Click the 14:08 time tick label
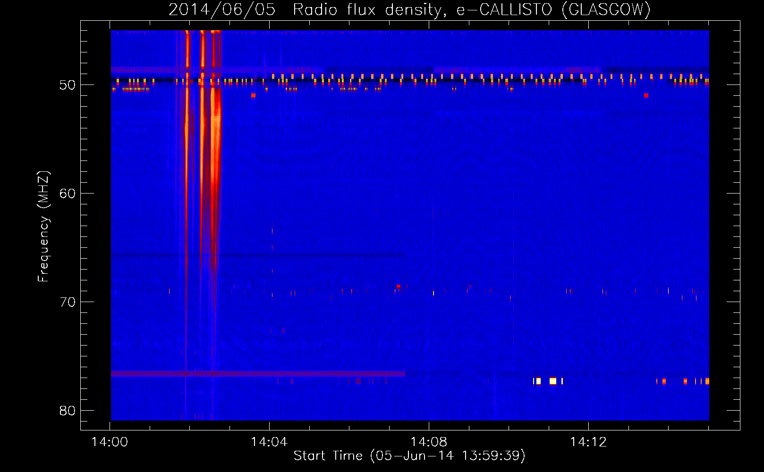The width and height of the screenshot is (764, 472). 429,442
